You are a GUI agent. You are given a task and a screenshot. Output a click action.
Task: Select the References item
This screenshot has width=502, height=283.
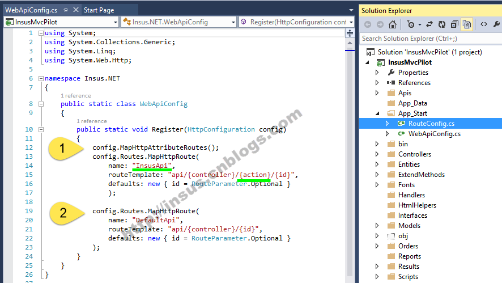click(x=414, y=83)
